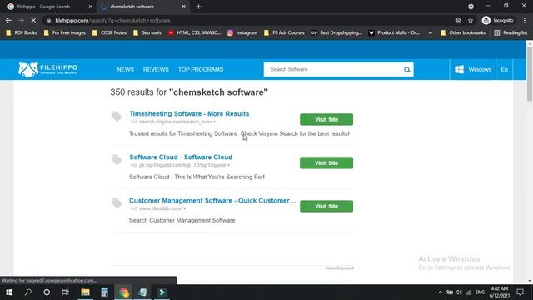Open the Reading list
Viewport: 533px width, 300px height.
[511, 32]
